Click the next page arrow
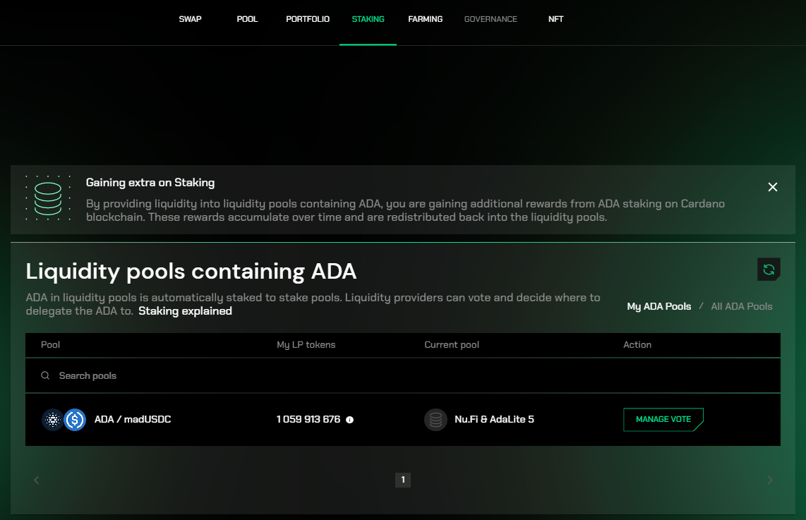This screenshot has height=520, width=806. point(769,480)
